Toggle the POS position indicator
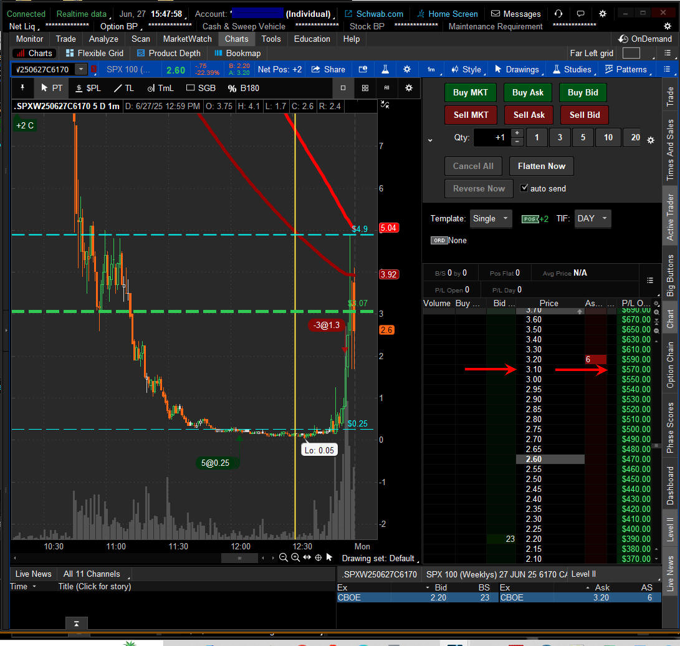This screenshot has width=680, height=646. (x=530, y=219)
